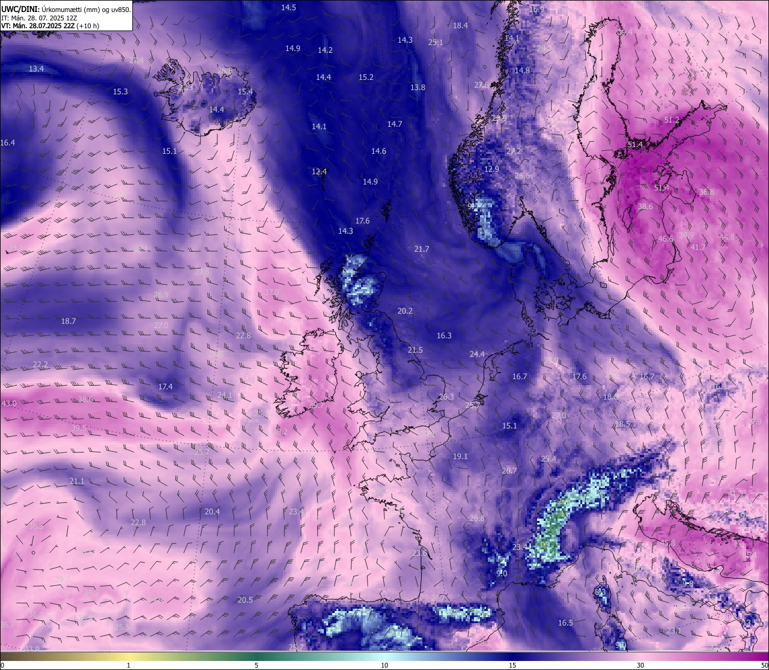Click the 36.8 value label

(707, 192)
